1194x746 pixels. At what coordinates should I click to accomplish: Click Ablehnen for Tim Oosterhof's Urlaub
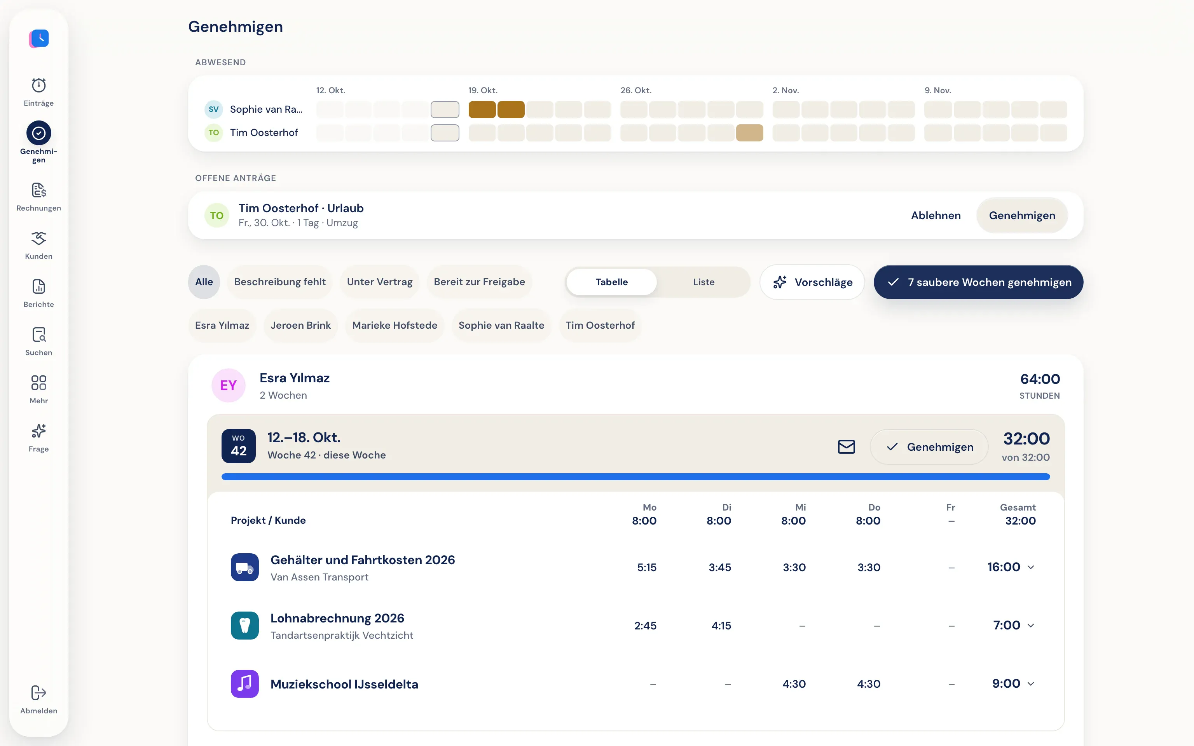(936, 215)
